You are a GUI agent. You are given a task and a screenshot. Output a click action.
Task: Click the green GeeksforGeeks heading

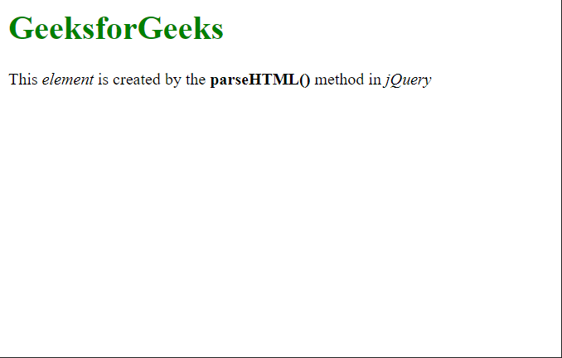116,28
